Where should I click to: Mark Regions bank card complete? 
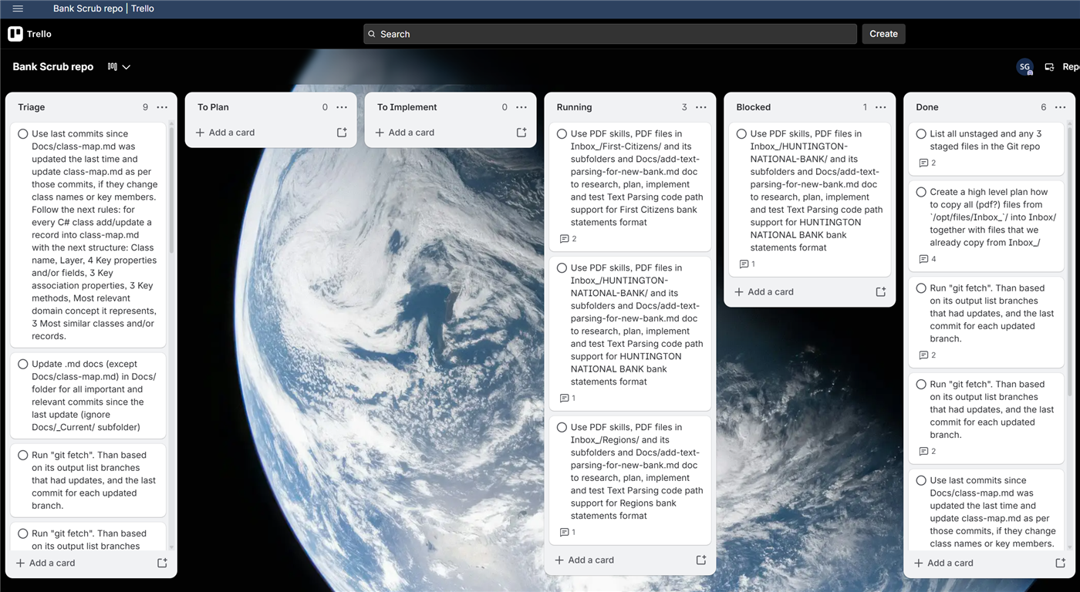coord(562,428)
